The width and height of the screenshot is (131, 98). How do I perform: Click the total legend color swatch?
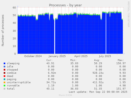tap(4, 89)
